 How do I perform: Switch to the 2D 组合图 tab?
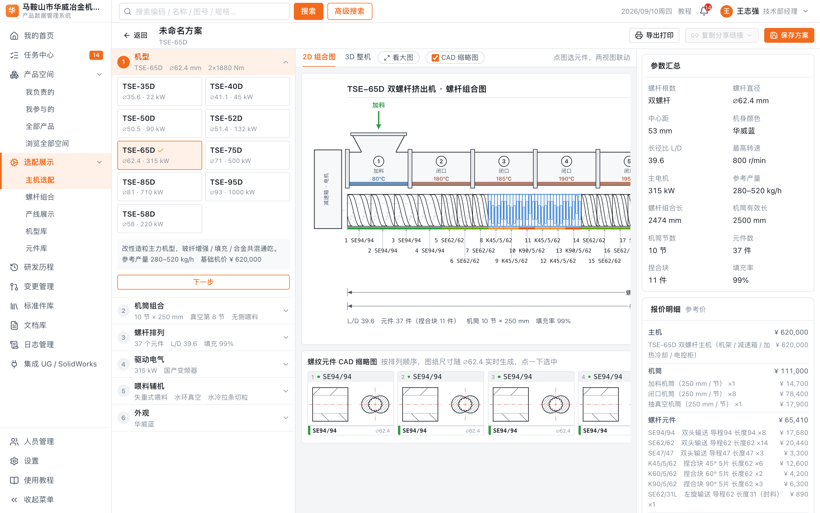(319, 57)
